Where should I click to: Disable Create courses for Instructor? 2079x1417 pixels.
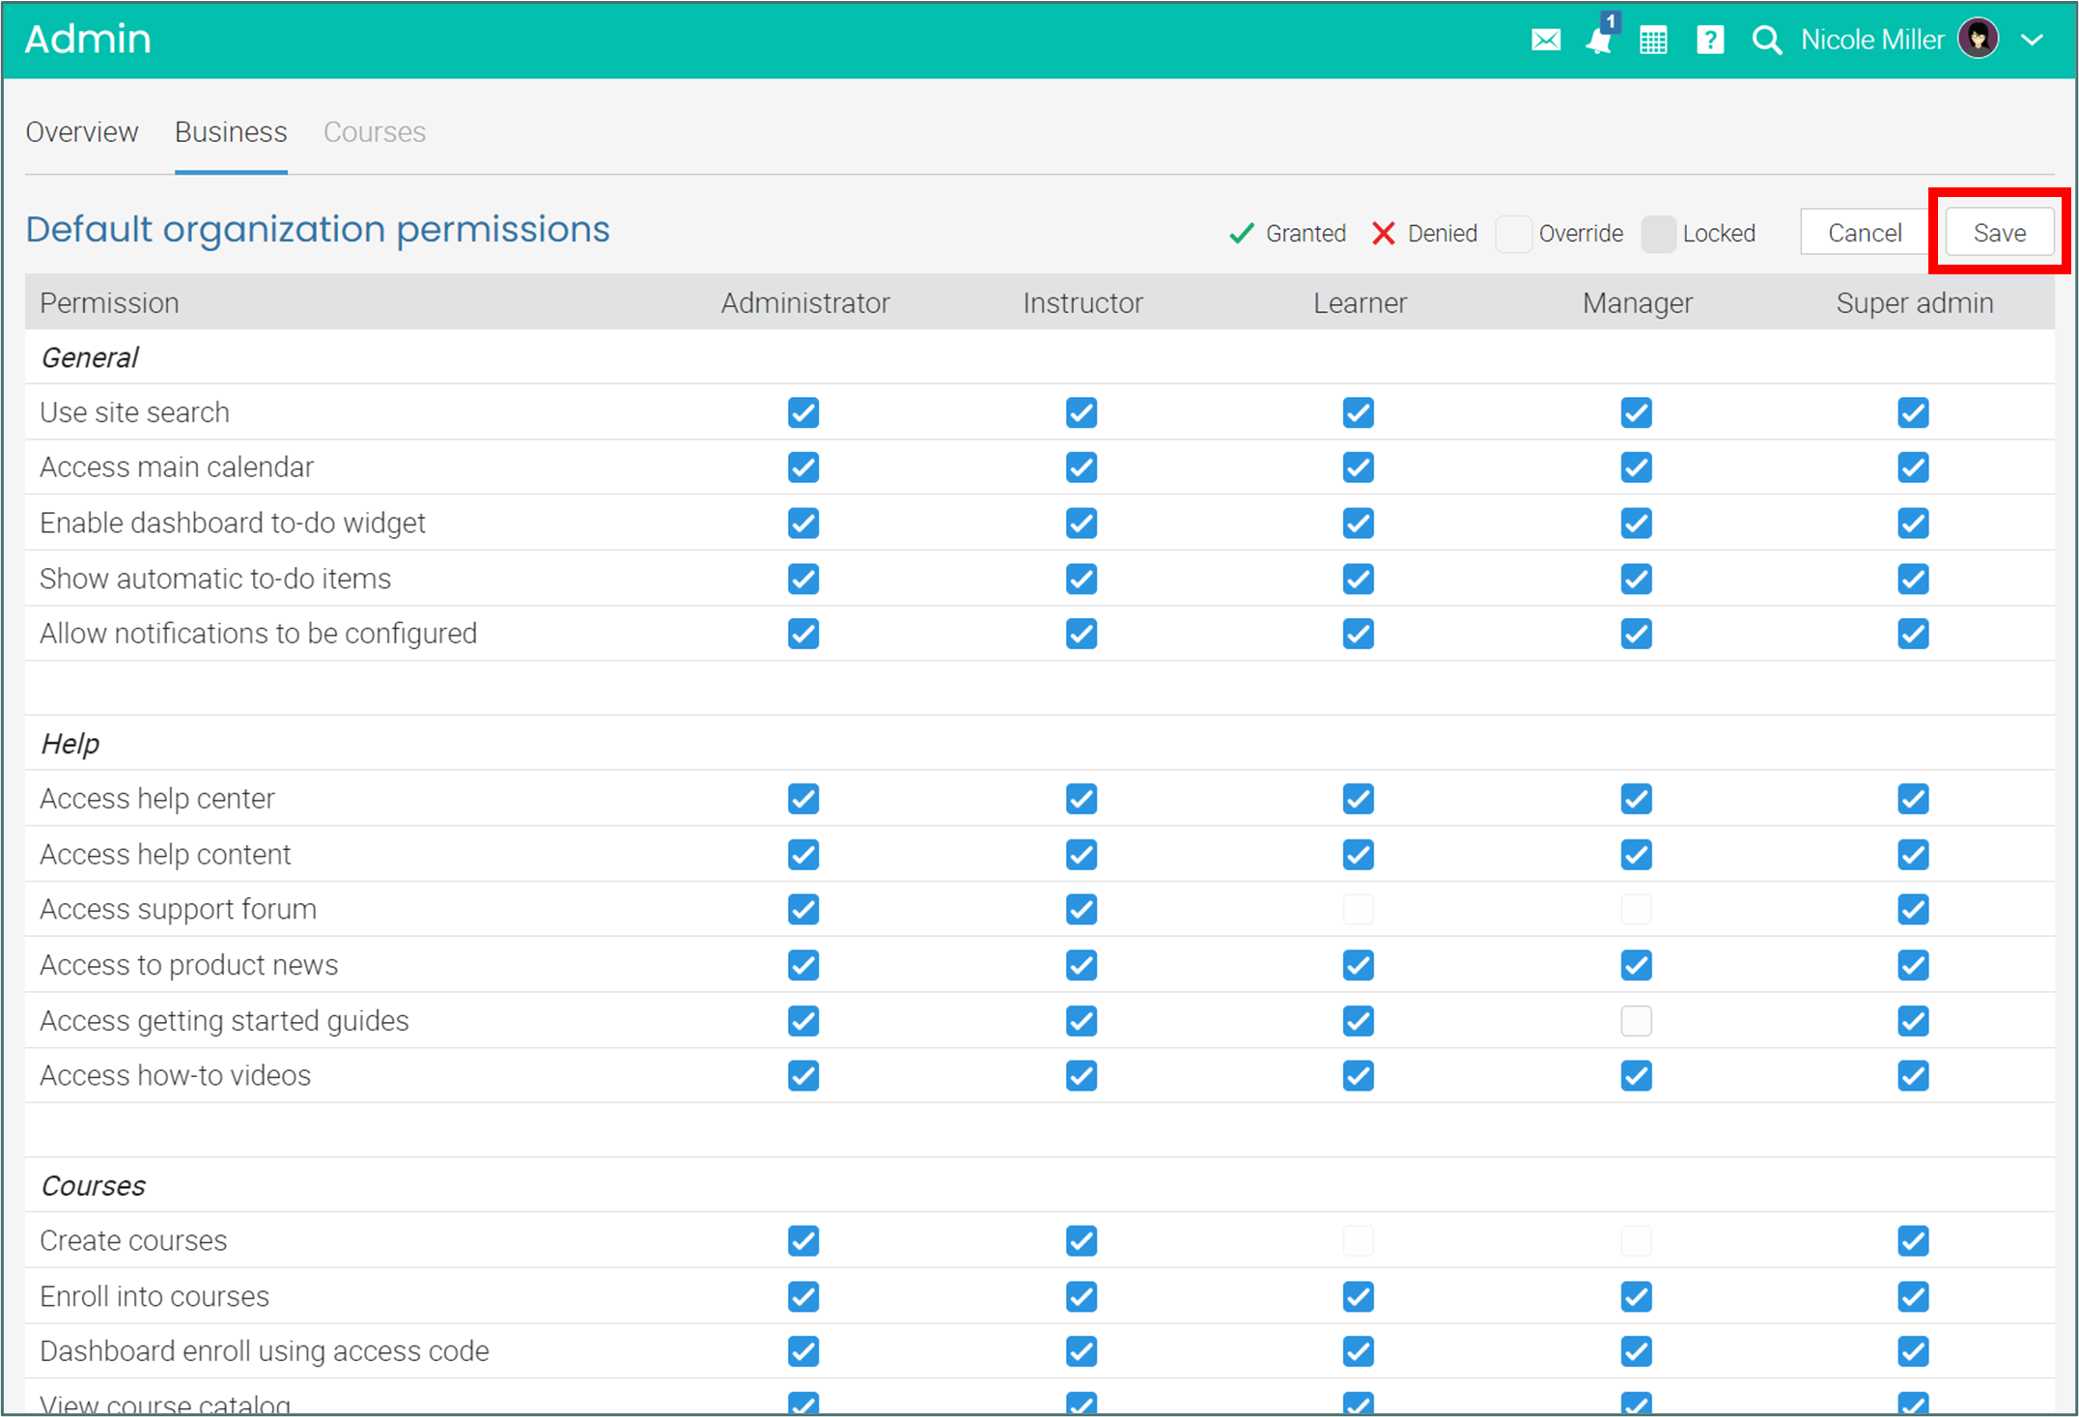click(x=1081, y=1240)
